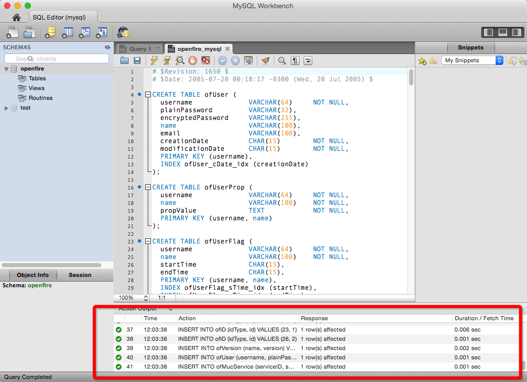This screenshot has height=382, width=527.
Task: Commit transaction checkmark icon
Action: pos(222,61)
